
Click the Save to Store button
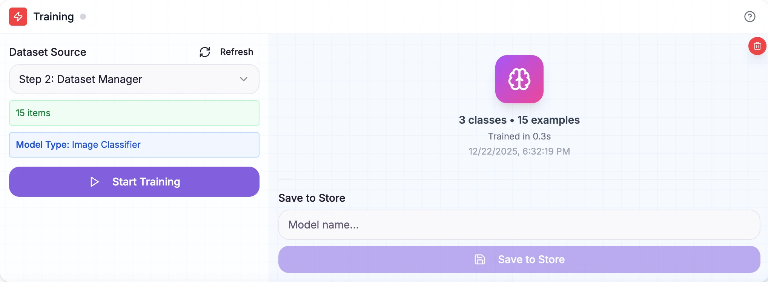(x=519, y=259)
